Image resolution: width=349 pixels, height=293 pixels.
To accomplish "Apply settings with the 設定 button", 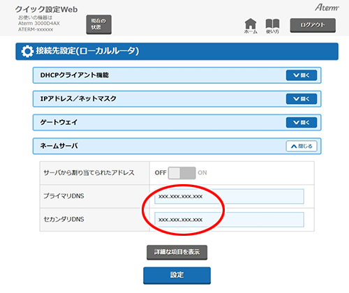I will (177, 276).
